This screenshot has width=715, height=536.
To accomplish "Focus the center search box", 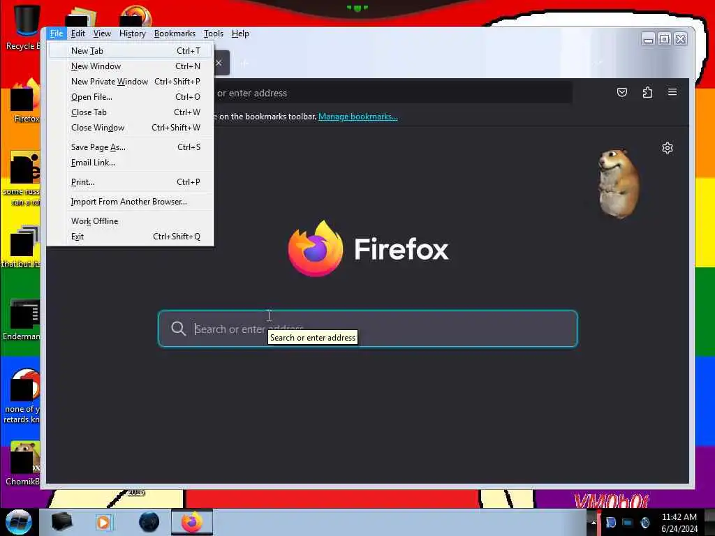I will point(368,329).
